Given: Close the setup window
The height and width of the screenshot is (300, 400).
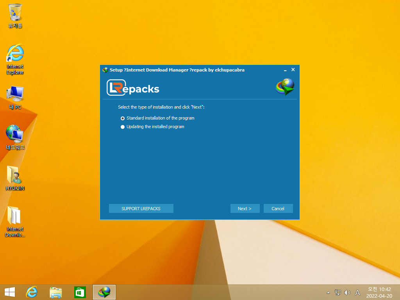Looking at the screenshot, I should (x=293, y=70).
